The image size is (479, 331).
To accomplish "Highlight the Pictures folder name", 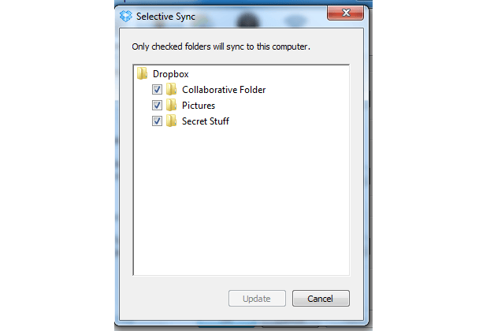I will (x=199, y=106).
